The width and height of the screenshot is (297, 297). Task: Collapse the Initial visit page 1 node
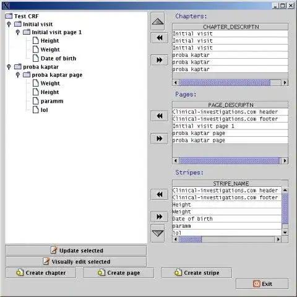point(18,32)
